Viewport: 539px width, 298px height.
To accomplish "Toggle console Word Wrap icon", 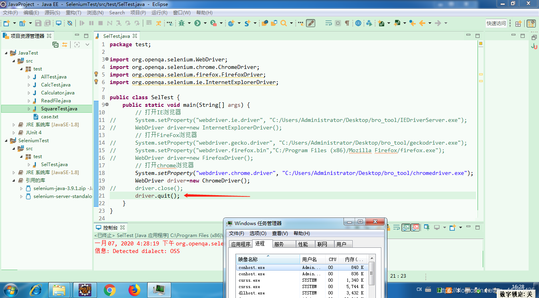I will 397,227.
